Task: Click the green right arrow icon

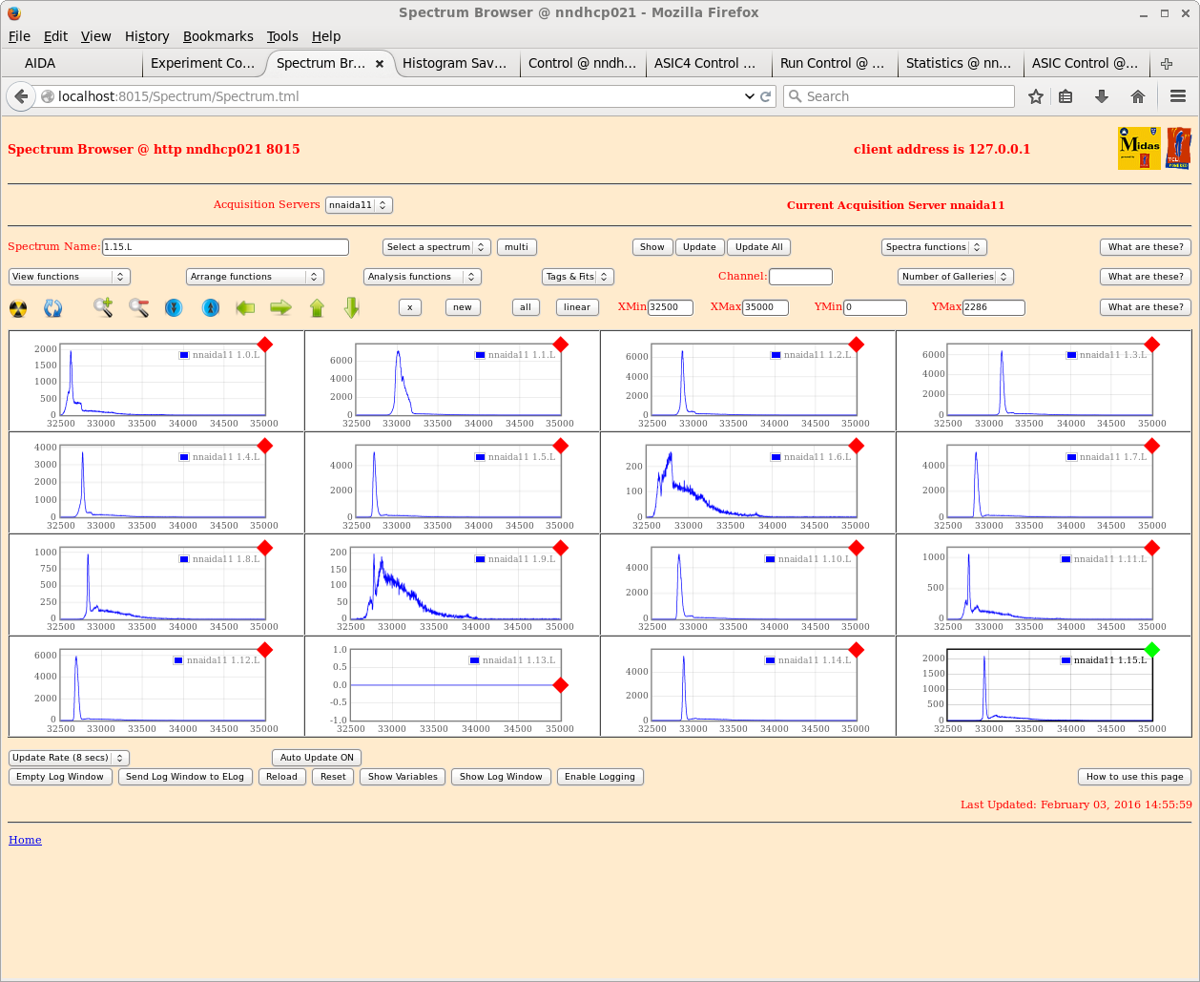Action: coord(280,307)
